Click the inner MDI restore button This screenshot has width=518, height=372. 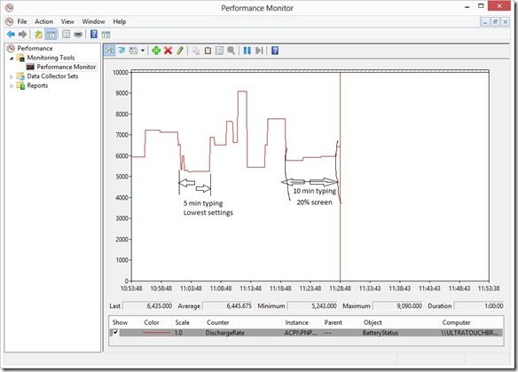(x=495, y=22)
